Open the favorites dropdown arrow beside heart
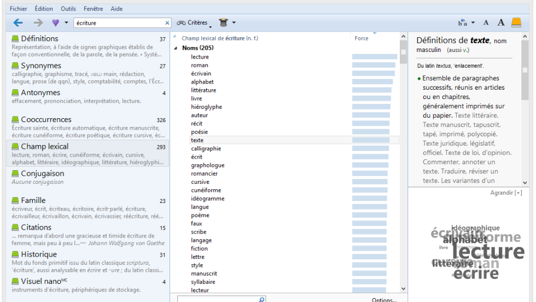 pos(66,23)
